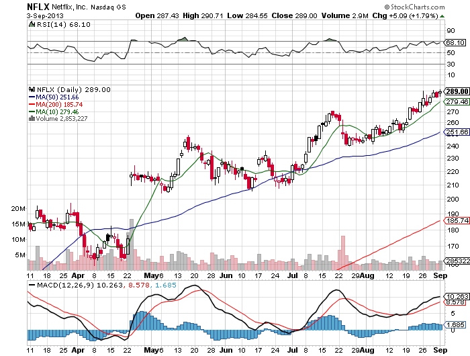
Task: Click the 'Apr' label on price chart date axis
Action: [79, 275]
